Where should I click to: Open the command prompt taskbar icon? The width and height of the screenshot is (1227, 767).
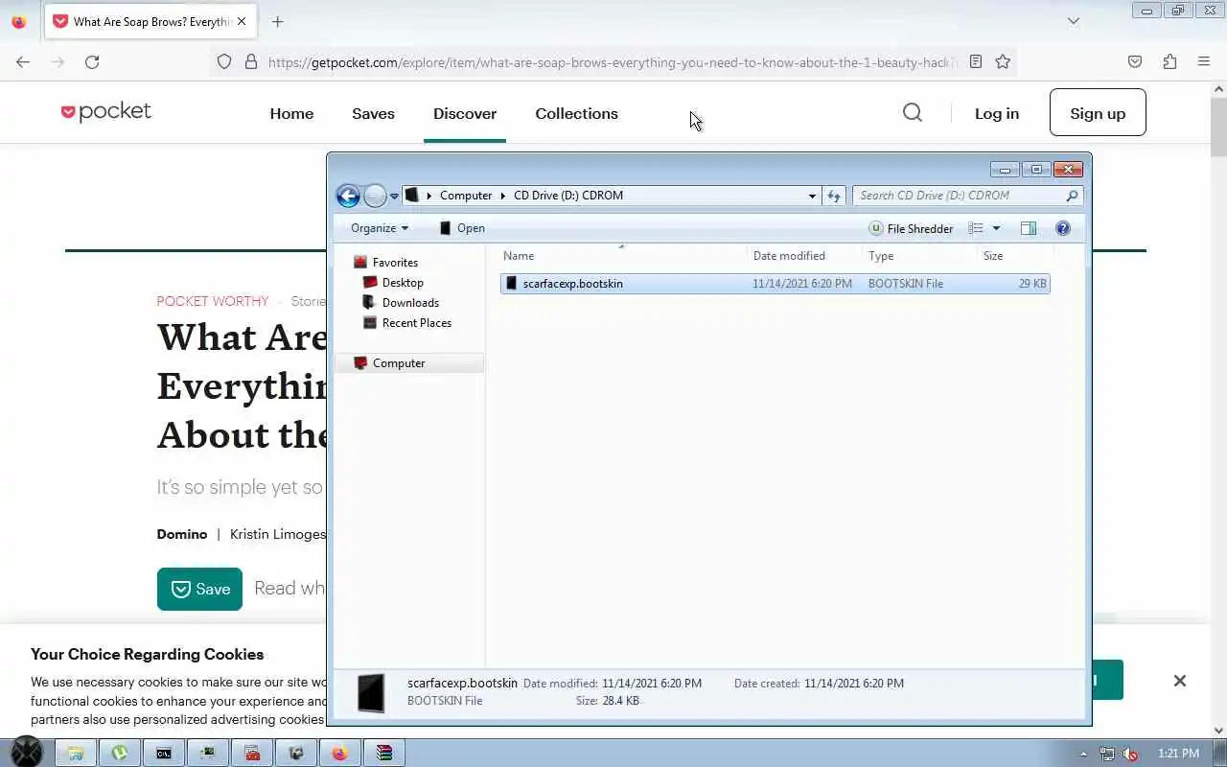point(164,754)
